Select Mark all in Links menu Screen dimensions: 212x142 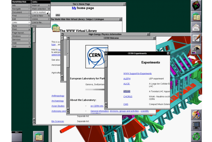(41, 5)
